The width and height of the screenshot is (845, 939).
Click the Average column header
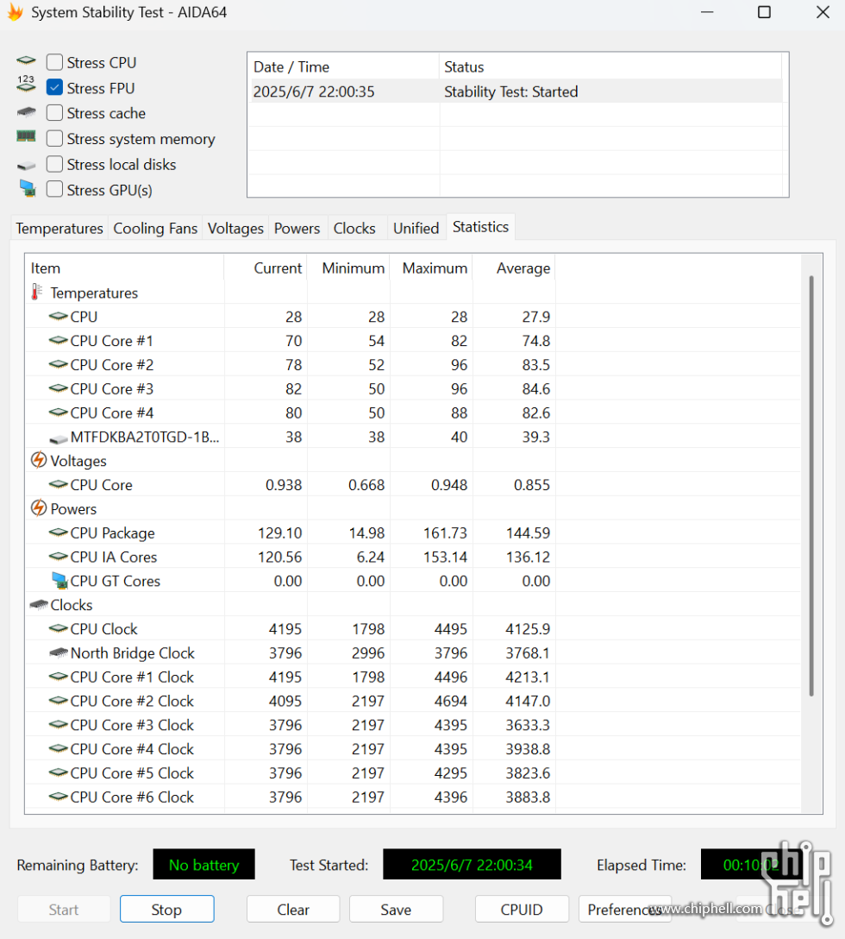513,268
